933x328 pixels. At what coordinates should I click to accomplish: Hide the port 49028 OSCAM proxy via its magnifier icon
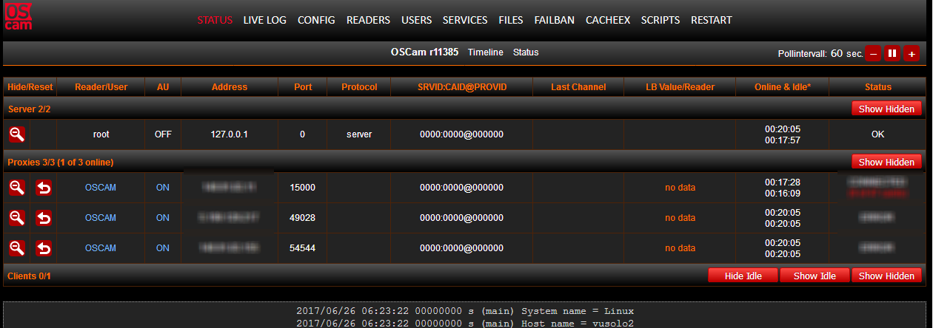[x=16, y=218]
